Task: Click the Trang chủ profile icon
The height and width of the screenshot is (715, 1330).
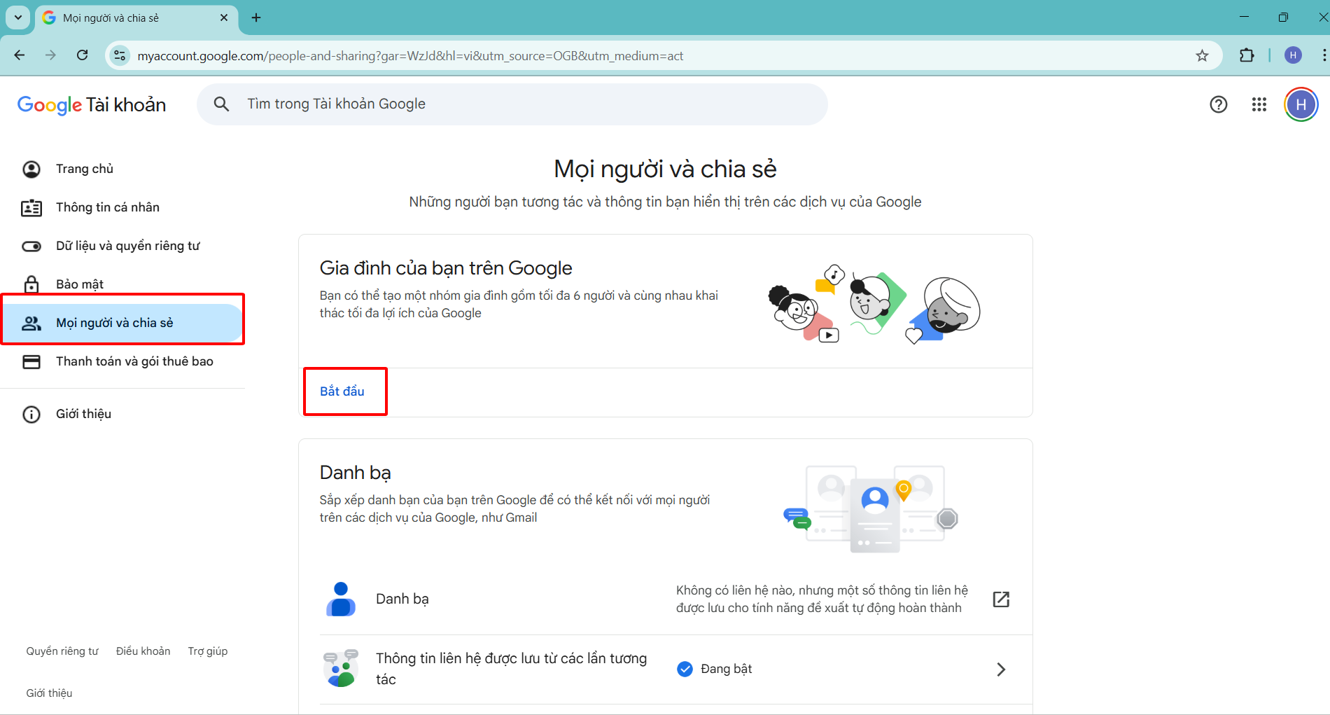Action: tap(31, 169)
